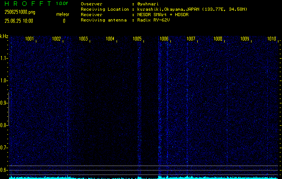The image size is (282, 179).
Task: Click the 0.8 frequency axis label
Action: pos(3,125)
